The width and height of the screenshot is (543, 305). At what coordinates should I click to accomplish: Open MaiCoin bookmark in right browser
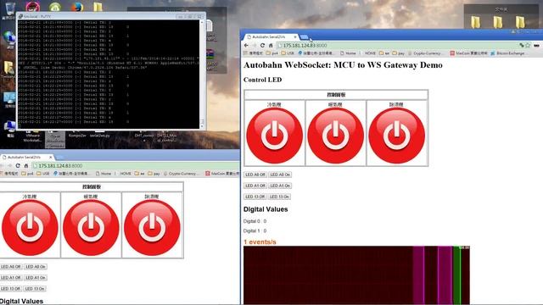pos(468,53)
